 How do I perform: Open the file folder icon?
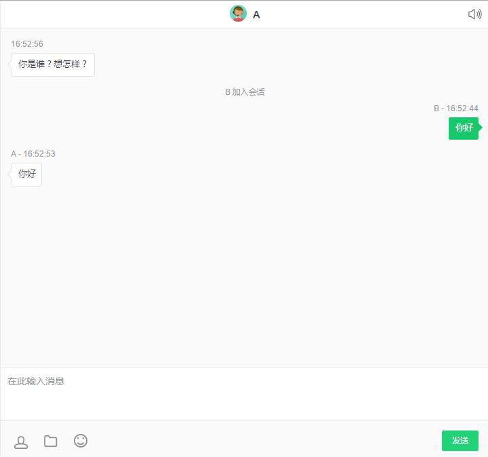tap(50, 441)
